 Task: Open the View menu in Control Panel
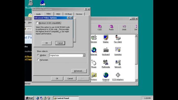pos(30,22)
